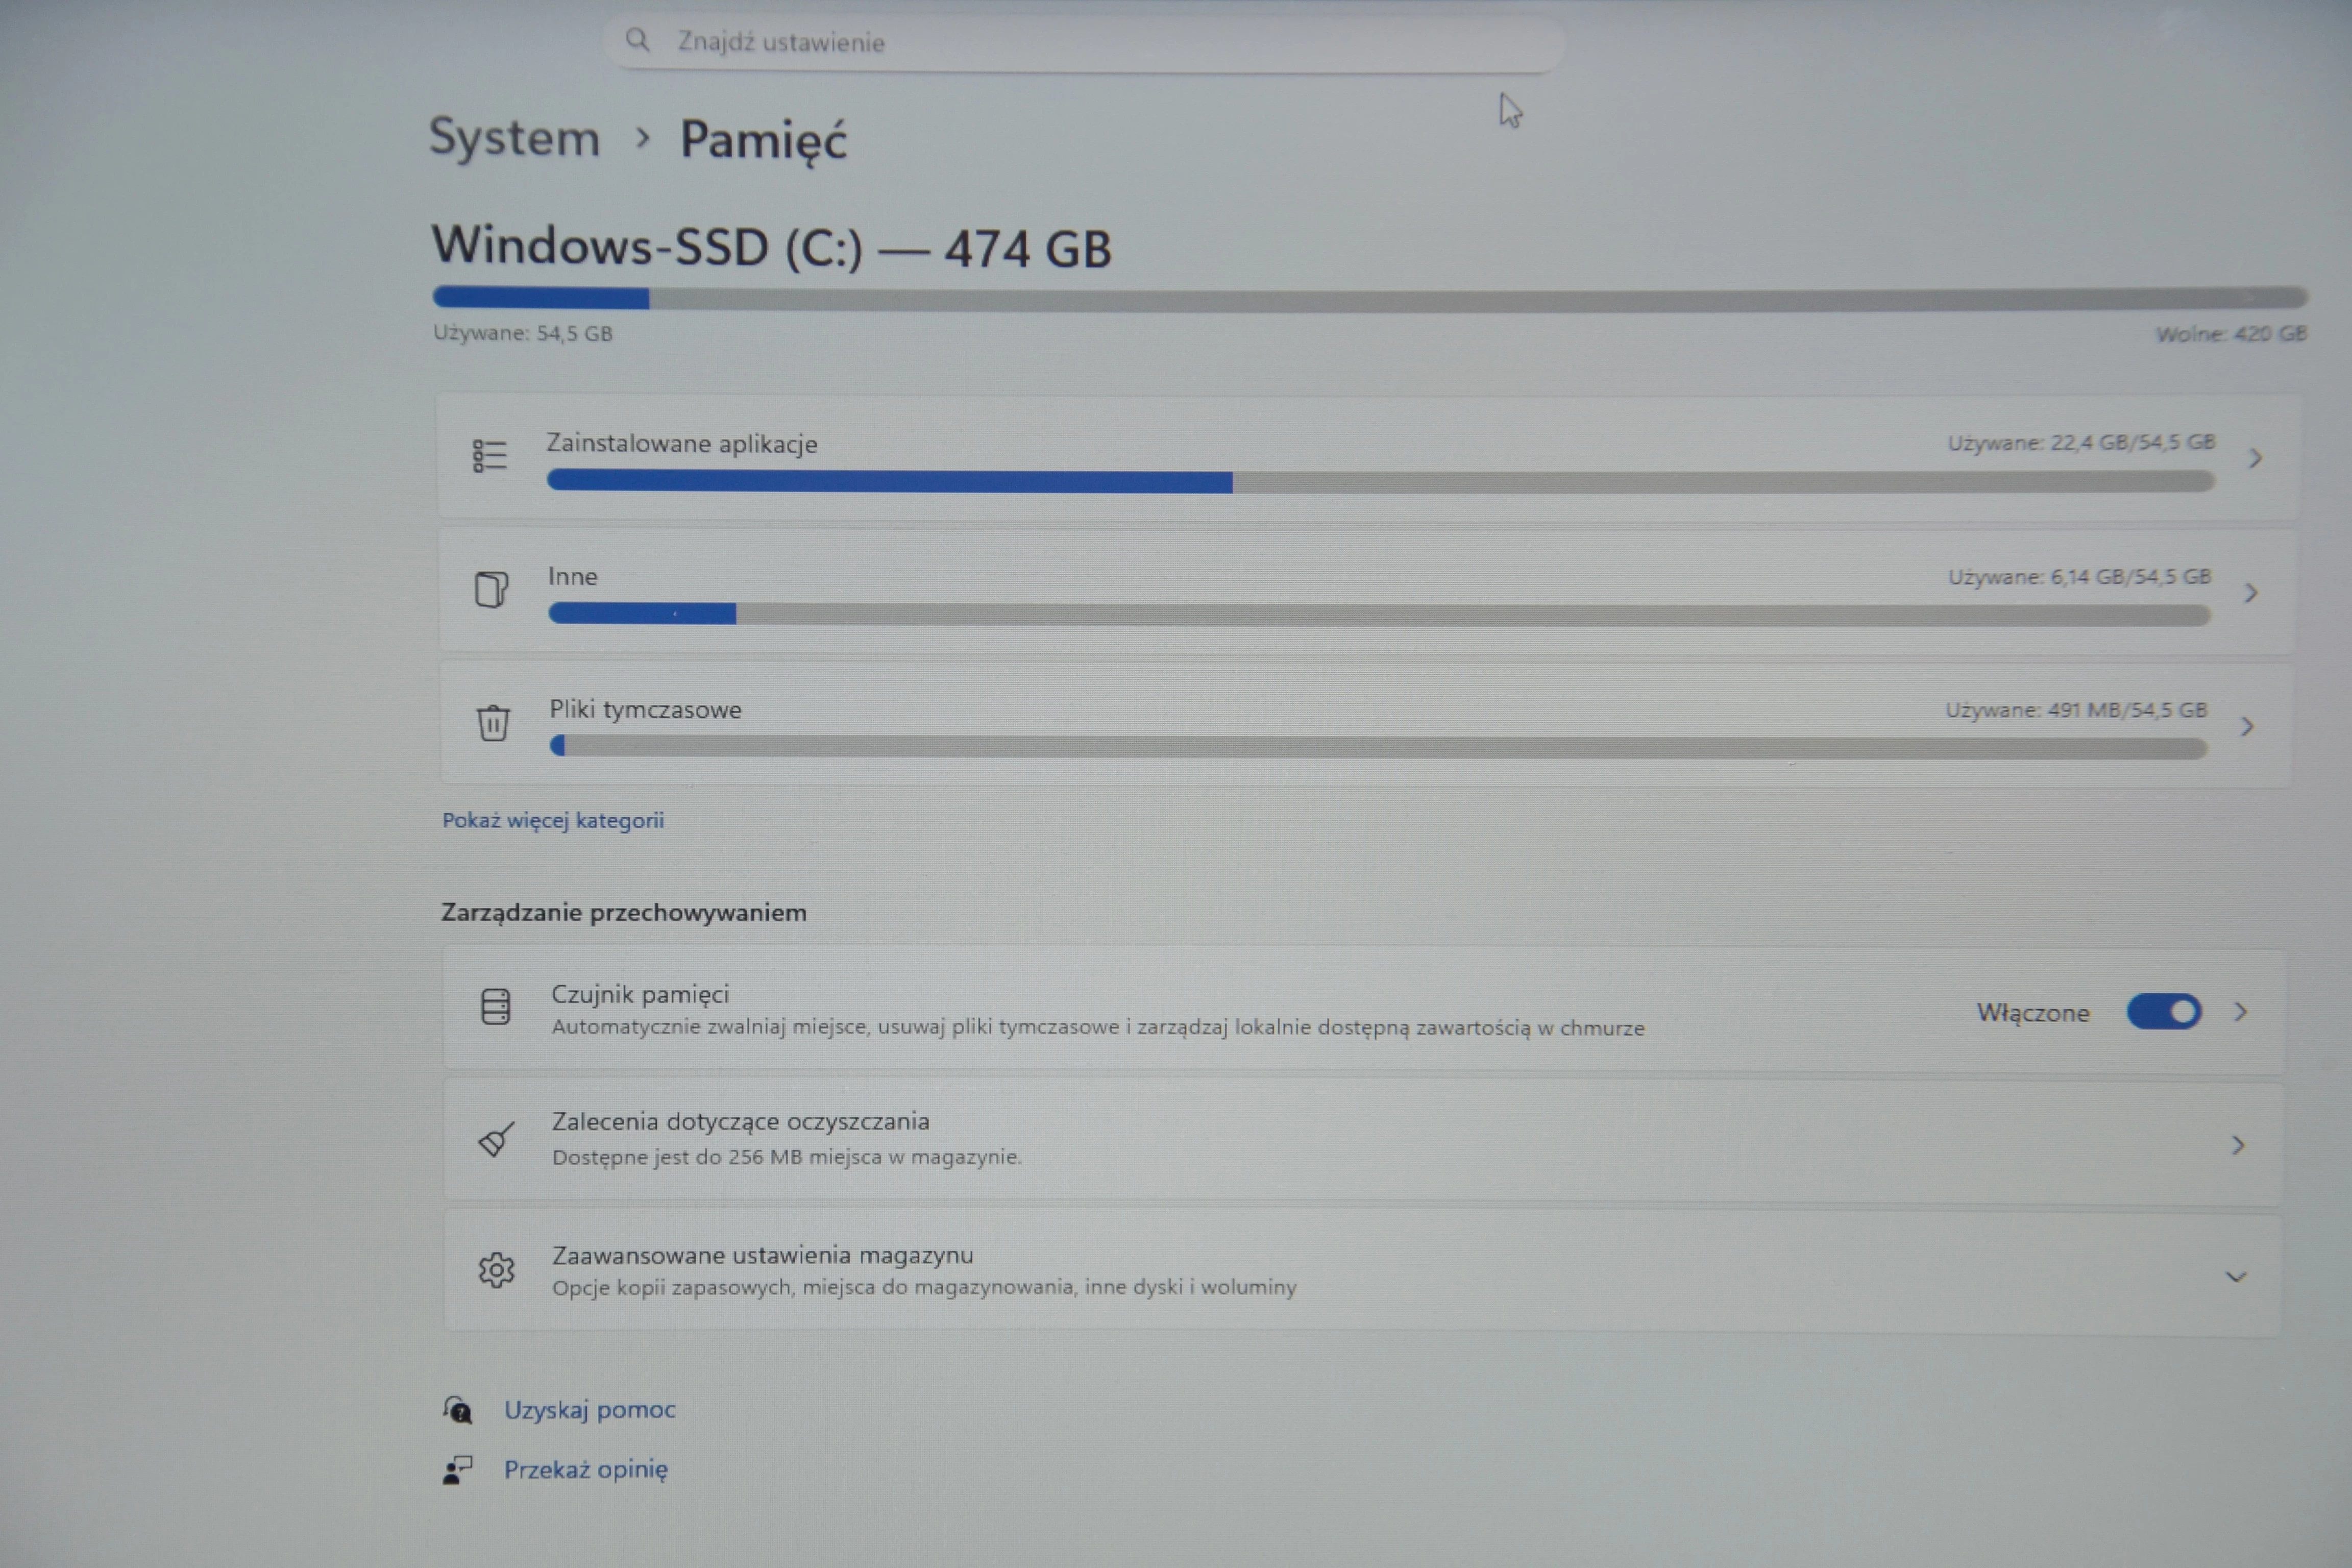Click the Czujnik pamięci storage drive icon
The height and width of the screenshot is (1568, 2352).
point(495,1007)
